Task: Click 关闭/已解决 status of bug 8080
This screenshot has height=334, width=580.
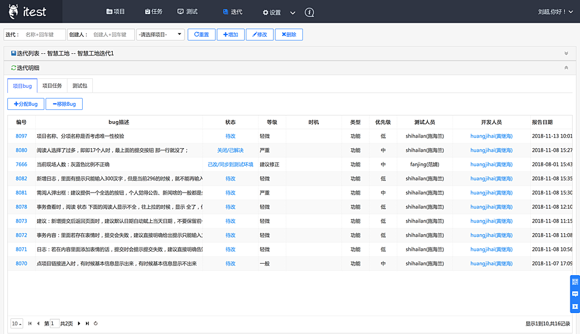Action: click(x=231, y=150)
